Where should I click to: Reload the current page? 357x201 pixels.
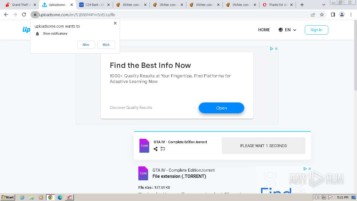(24, 15)
